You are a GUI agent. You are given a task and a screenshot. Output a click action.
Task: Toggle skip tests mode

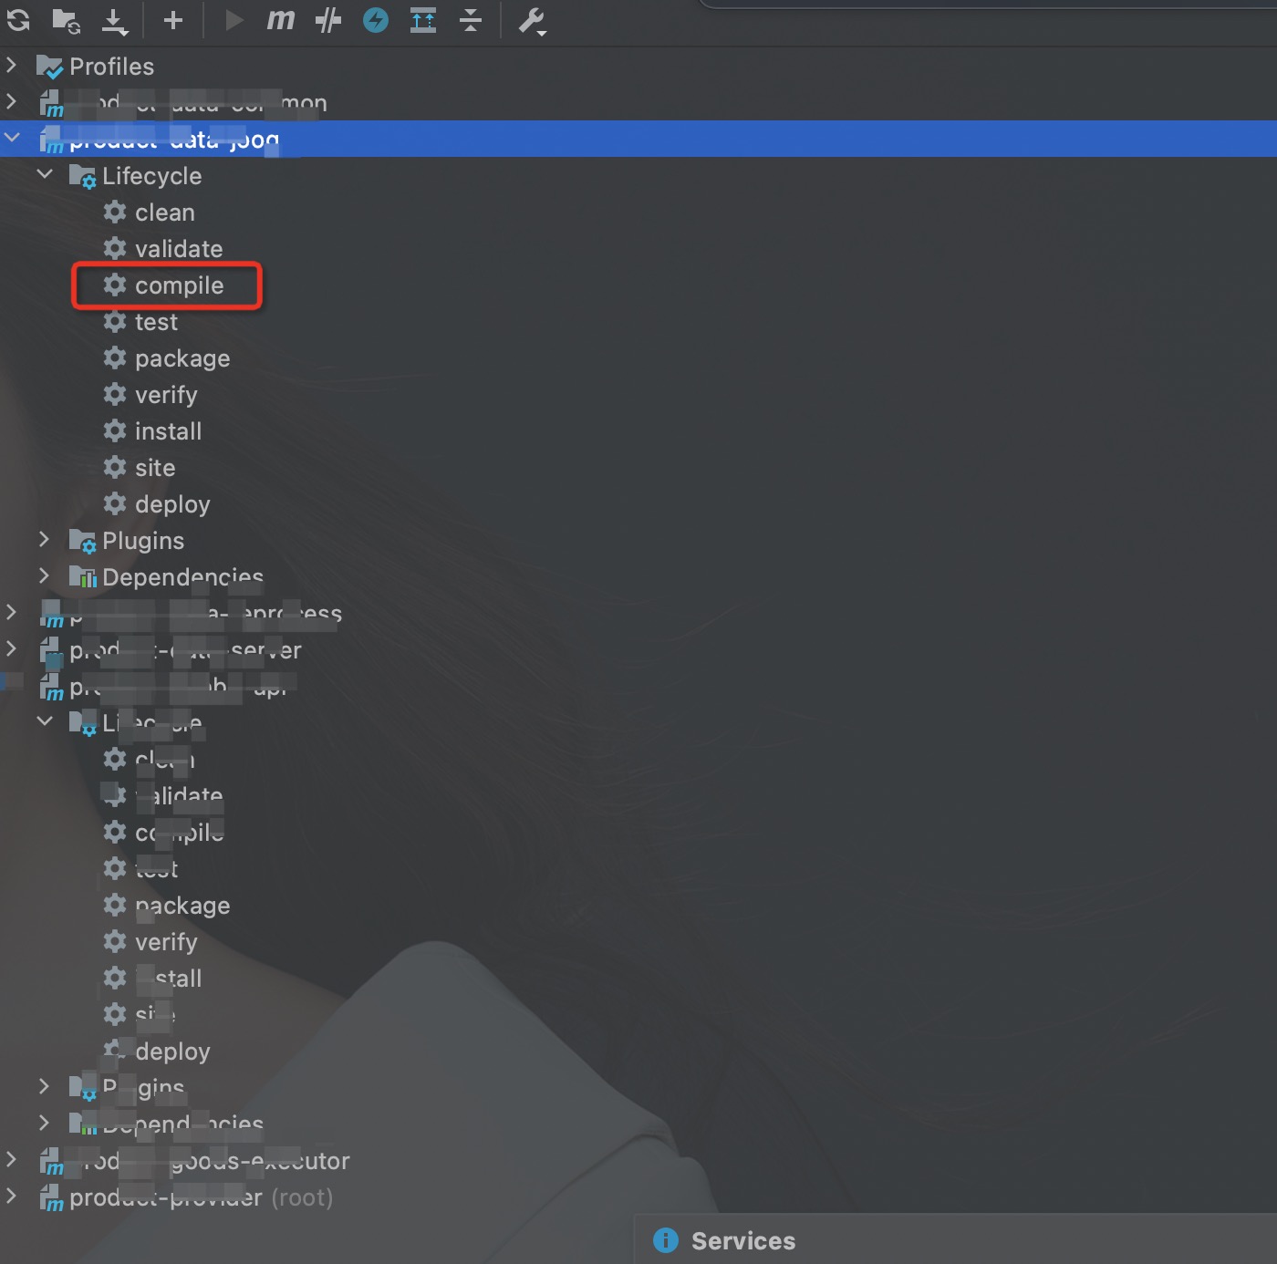click(x=328, y=20)
